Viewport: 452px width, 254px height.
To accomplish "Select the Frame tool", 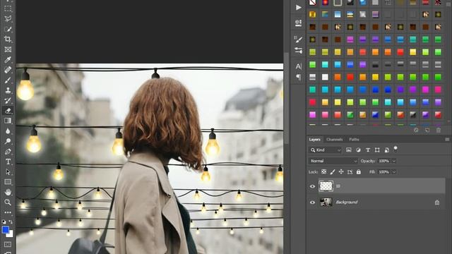I will pos(8,49).
